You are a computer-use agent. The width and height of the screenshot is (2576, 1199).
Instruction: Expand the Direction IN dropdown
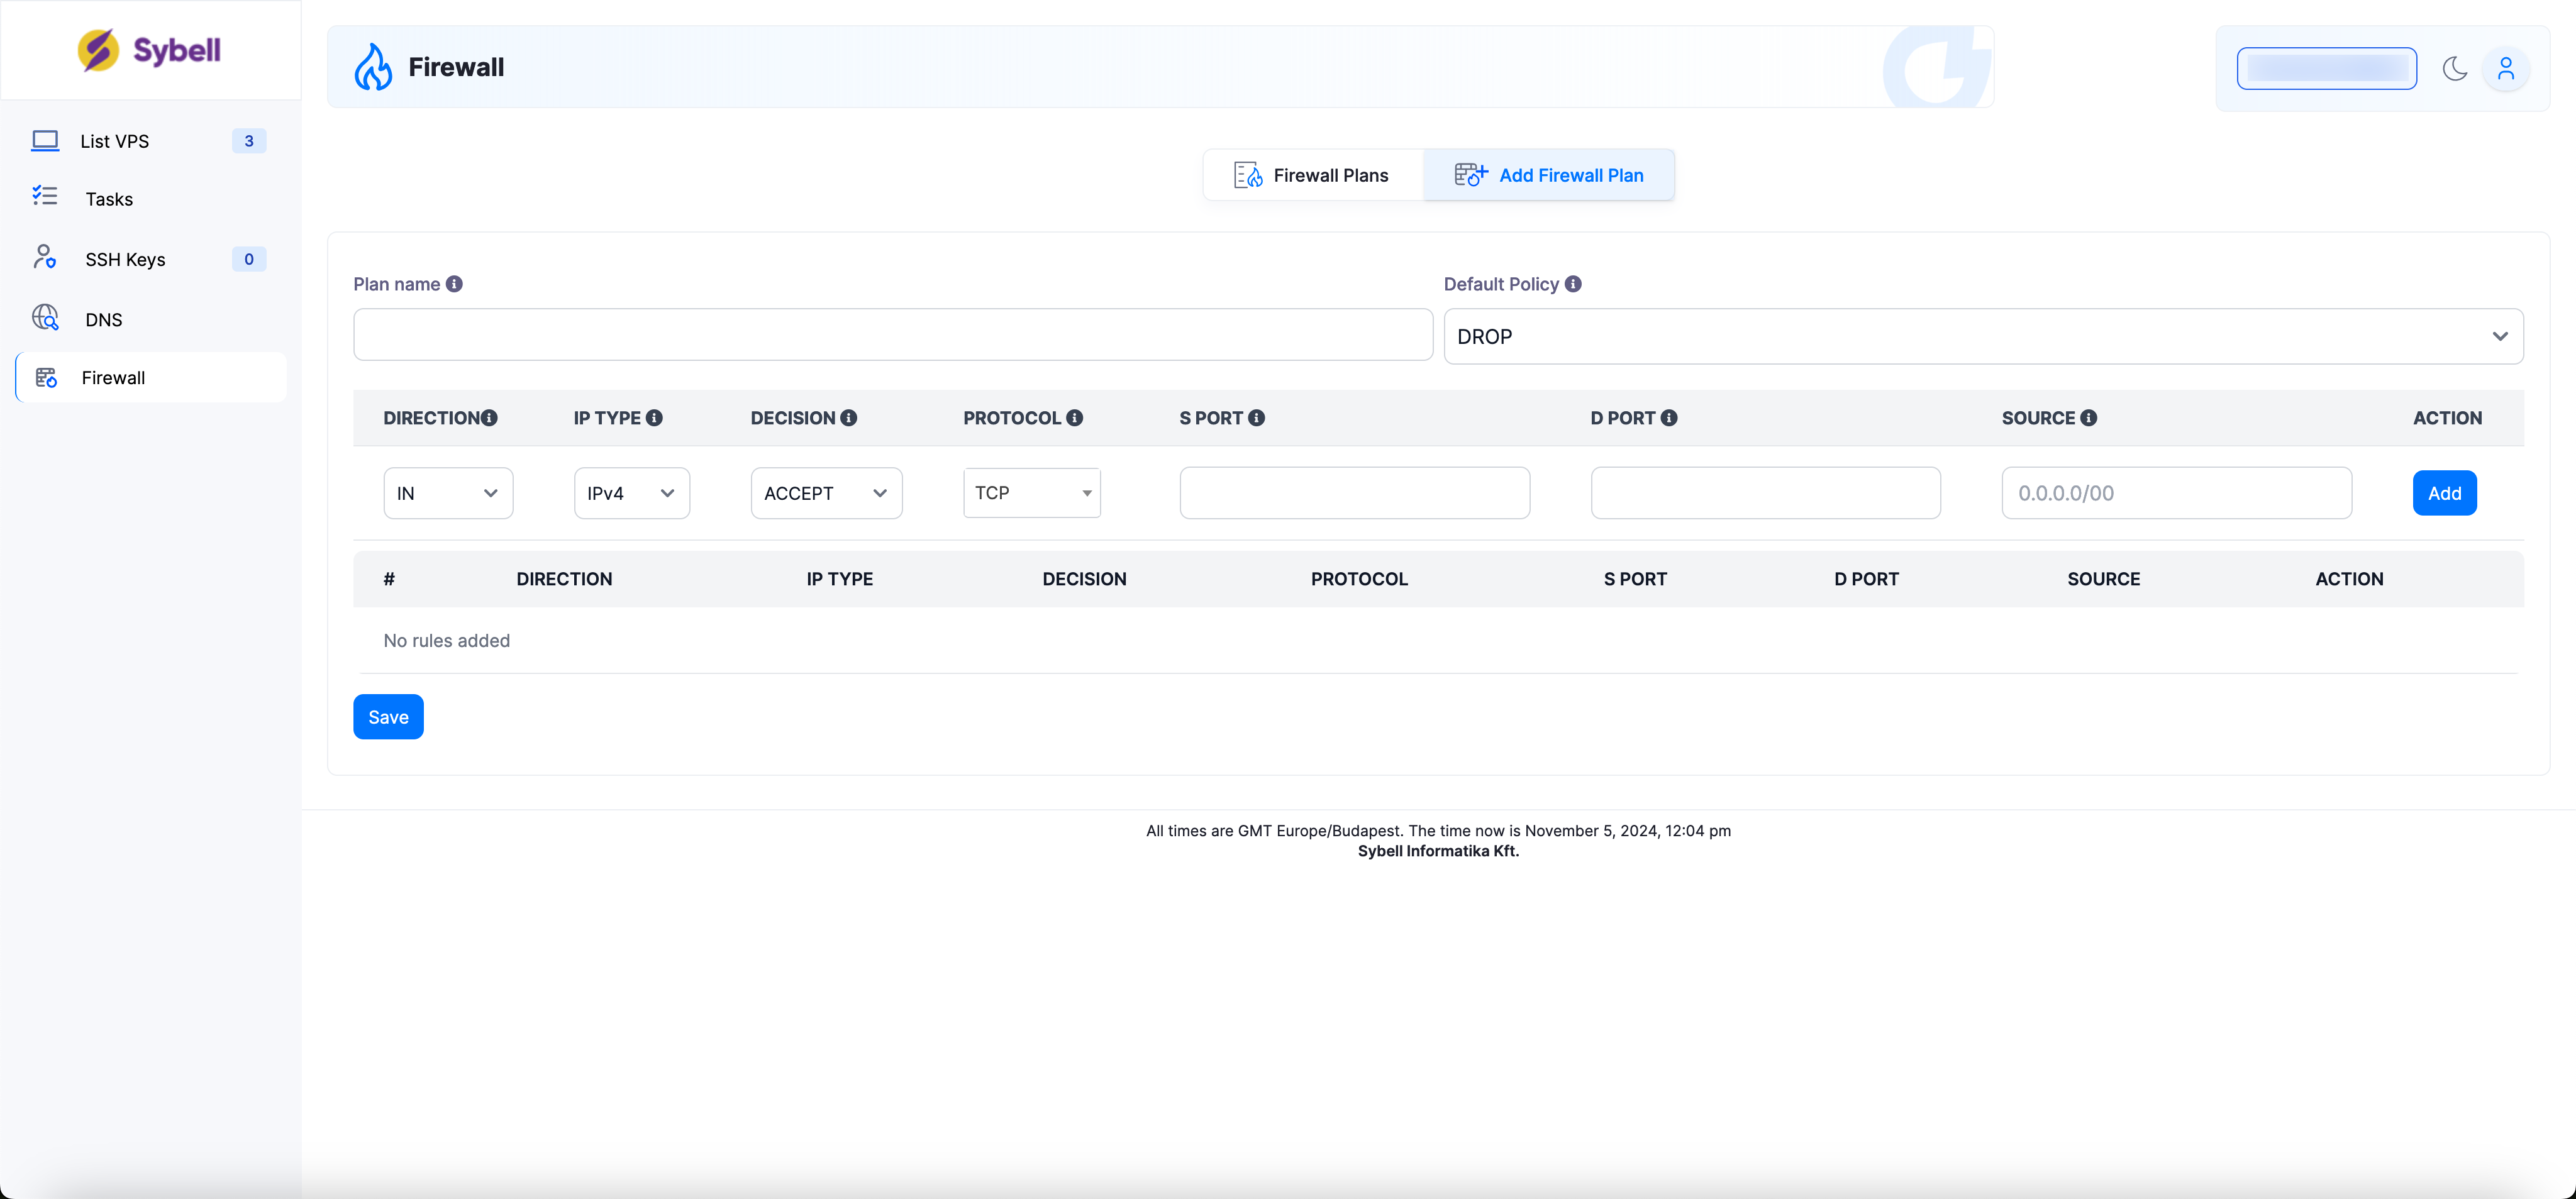[448, 493]
